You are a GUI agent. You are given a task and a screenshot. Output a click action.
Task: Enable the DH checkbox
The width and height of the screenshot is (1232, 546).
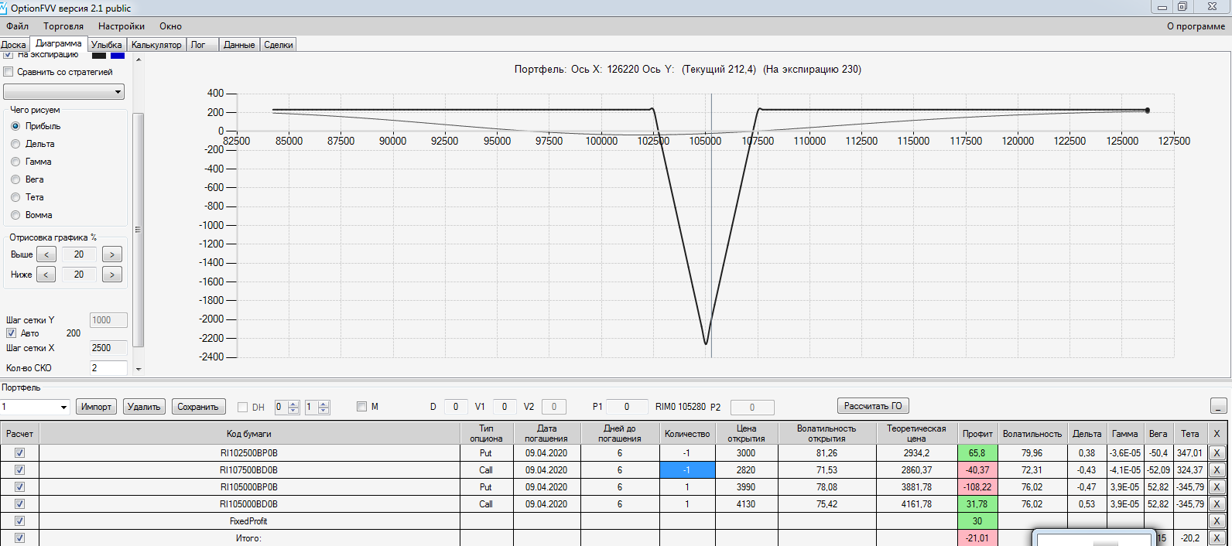click(x=243, y=407)
